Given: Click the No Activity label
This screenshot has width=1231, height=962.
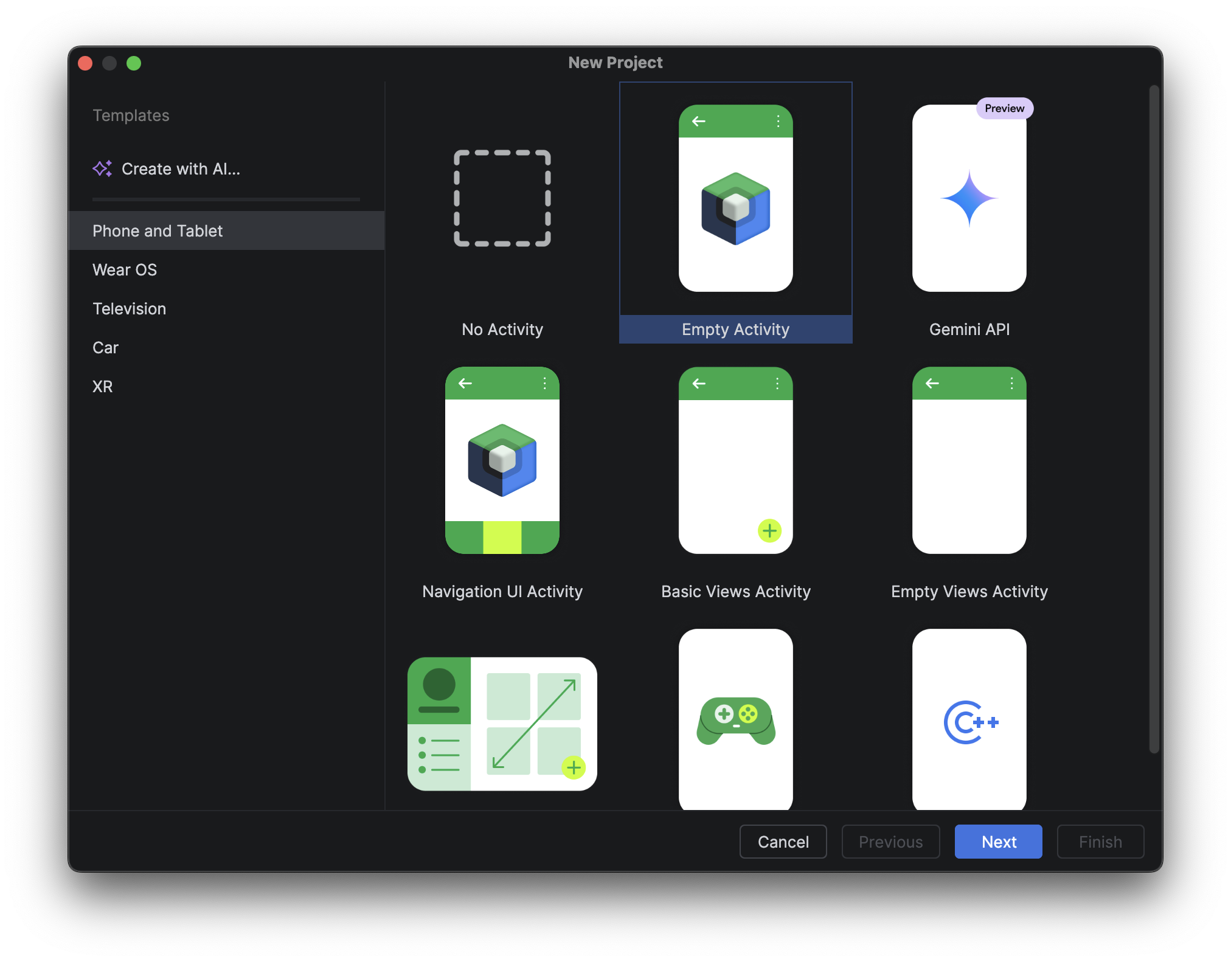Looking at the screenshot, I should tap(502, 330).
